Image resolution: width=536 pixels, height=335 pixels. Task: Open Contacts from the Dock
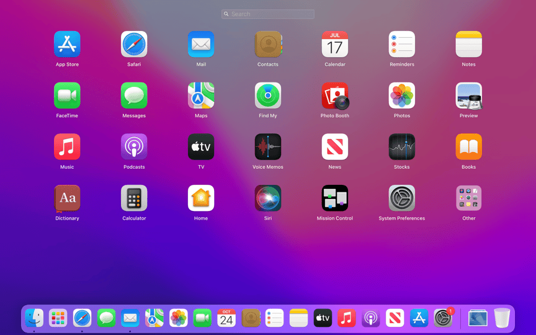coord(251,318)
